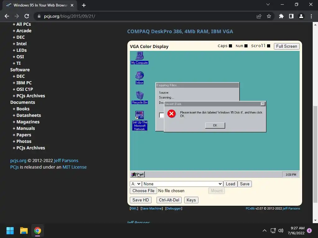The width and height of the screenshot is (318, 238).
Task: Open the A: drive selector dropdown
Action: (136, 184)
